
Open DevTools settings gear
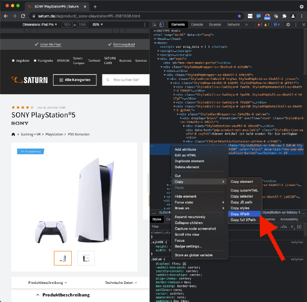pos(288,25)
